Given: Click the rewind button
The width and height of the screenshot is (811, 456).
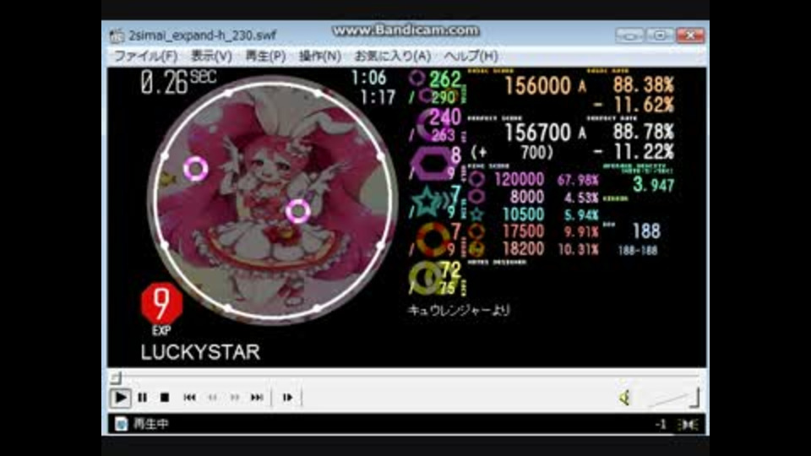Looking at the screenshot, I should coord(212,398).
